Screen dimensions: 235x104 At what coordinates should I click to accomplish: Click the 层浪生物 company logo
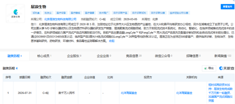(15, 13)
